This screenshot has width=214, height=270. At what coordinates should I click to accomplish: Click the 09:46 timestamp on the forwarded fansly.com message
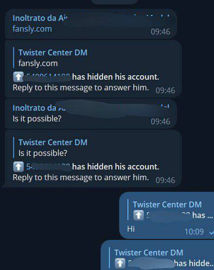tap(160, 32)
